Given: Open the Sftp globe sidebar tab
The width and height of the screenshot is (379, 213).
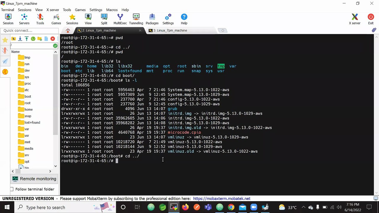Looking at the screenshot, I should click(5, 72).
